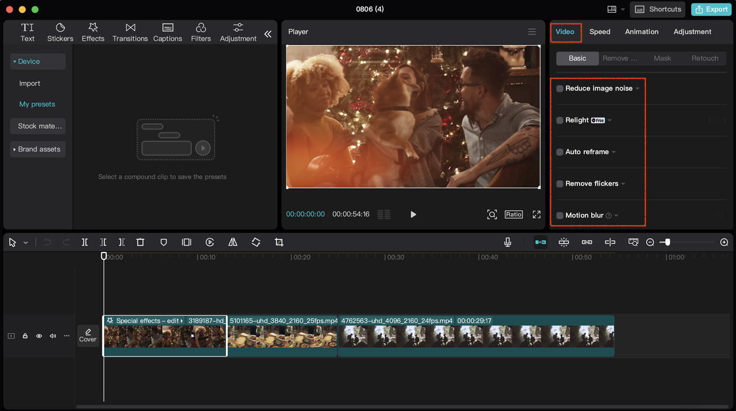Expand Reduce image noise dropdown arrow
The image size is (736, 411).
click(637, 89)
